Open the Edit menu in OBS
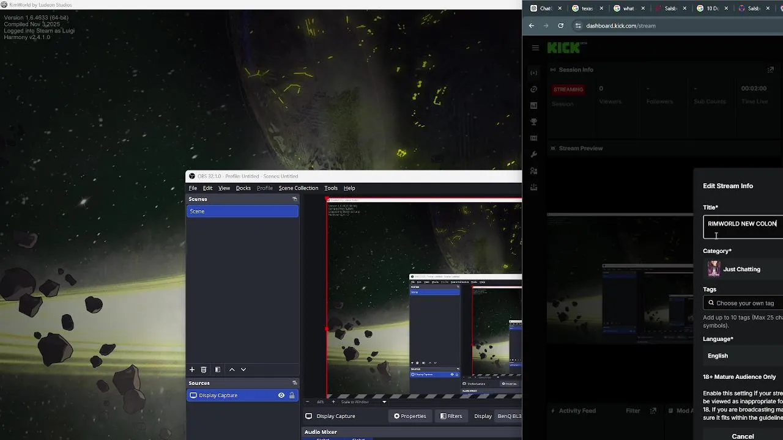 click(x=208, y=188)
